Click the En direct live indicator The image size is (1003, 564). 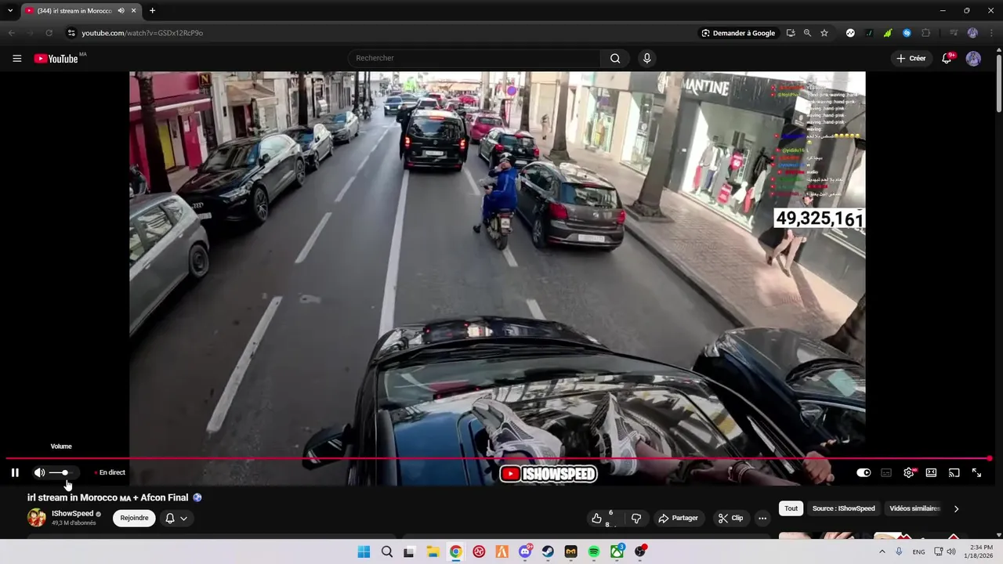click(110, 472)
